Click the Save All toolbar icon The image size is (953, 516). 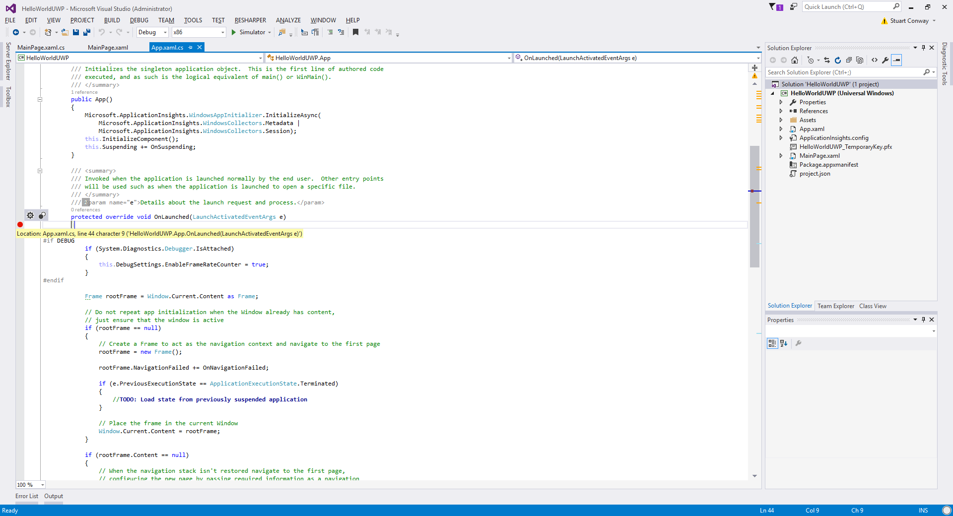(87, 32)
